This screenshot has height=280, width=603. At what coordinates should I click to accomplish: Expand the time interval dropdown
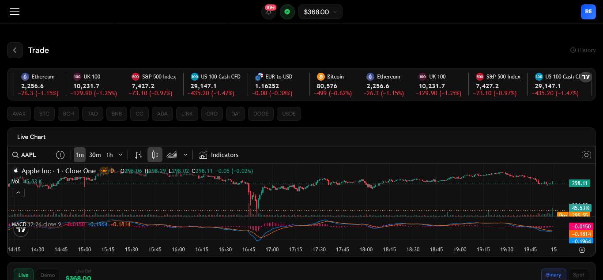pyautogui.click(x=121, y=155)
